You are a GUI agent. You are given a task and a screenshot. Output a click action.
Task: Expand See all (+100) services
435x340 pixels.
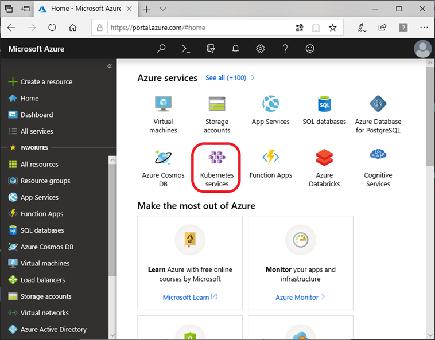coord(230,77)
